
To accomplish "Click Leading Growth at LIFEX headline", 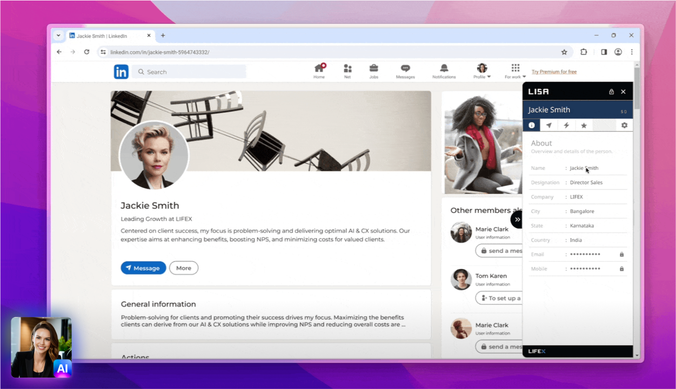I will pyautogui.click(x=156, y=219).
